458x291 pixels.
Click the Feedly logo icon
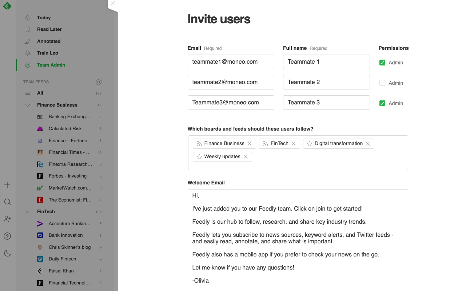coord(7,6)
